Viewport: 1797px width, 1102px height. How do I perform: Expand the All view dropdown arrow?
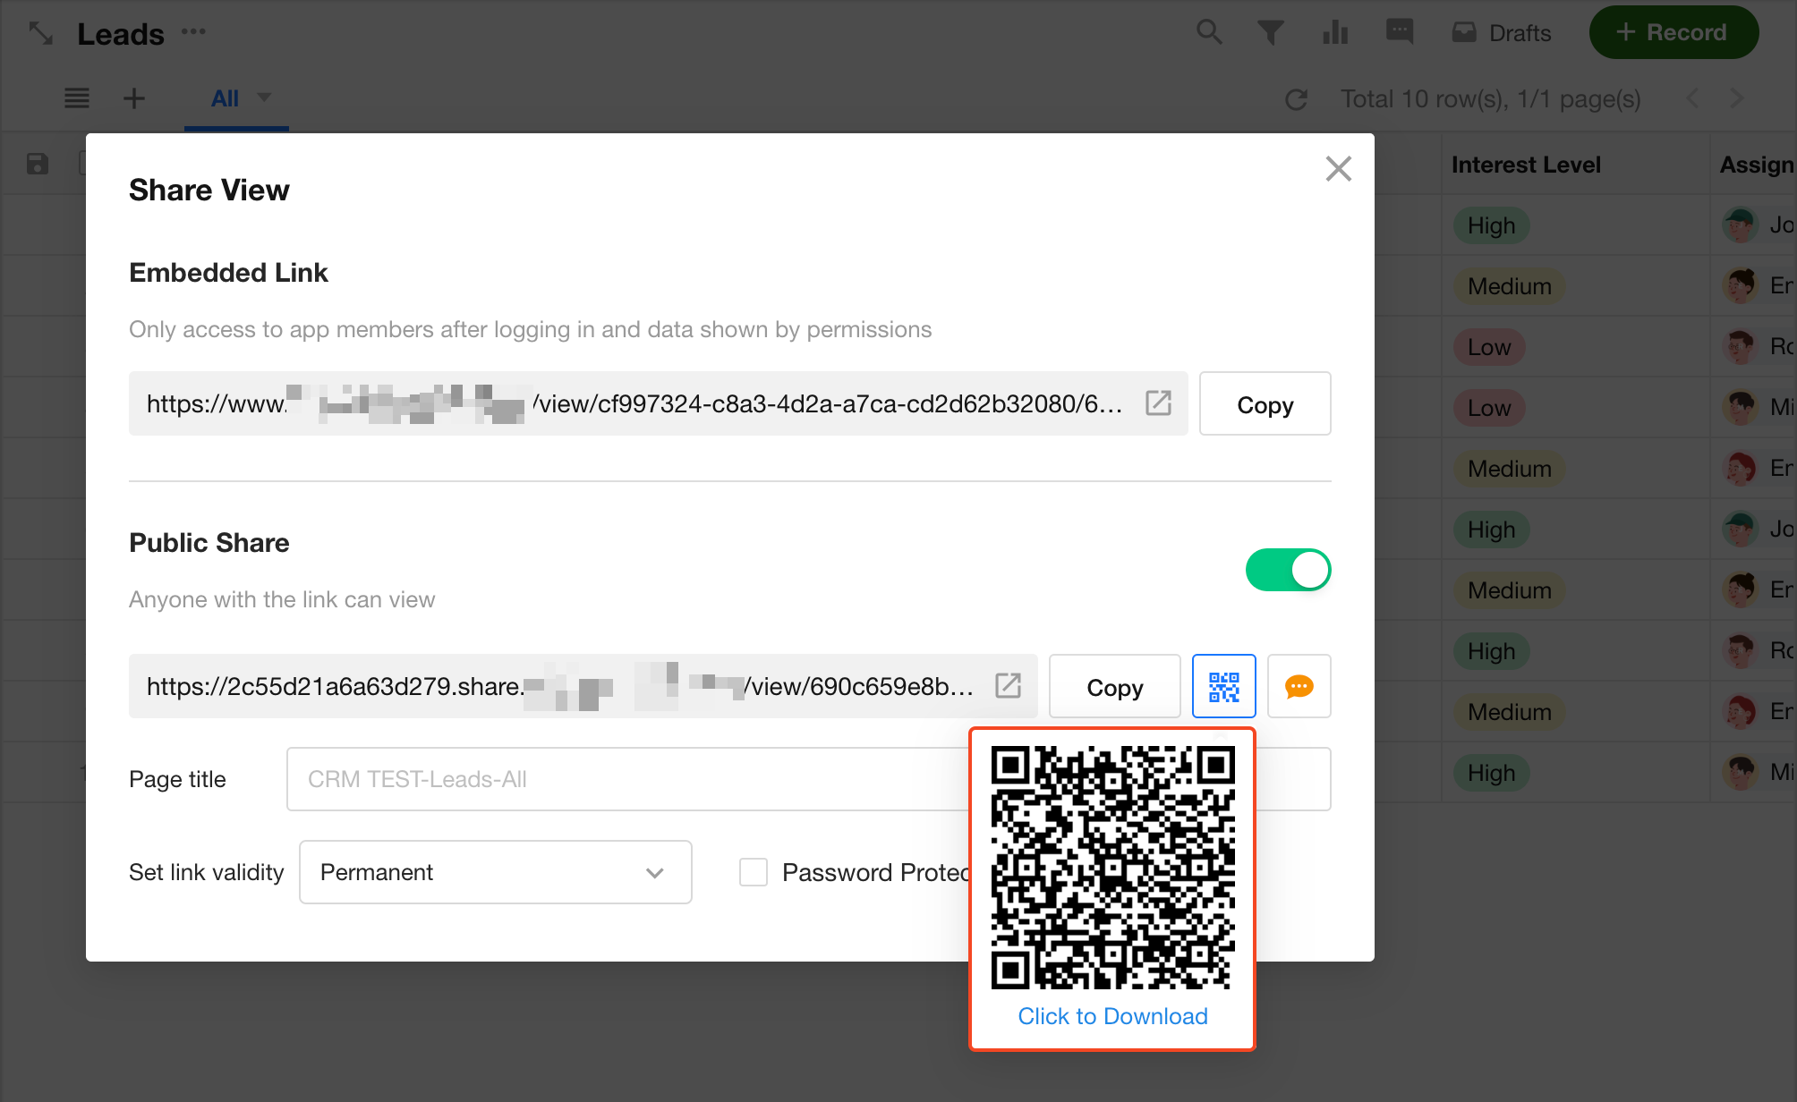pos(264,97)
